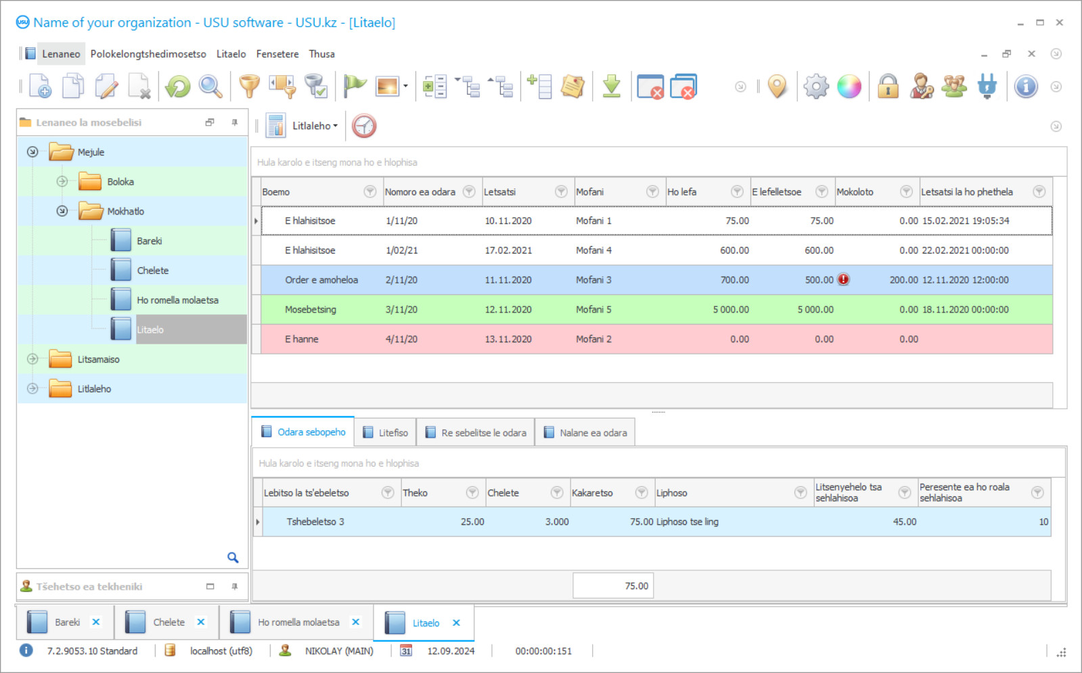
Task: Open the Fensetere menu
Action: (277, 54)
